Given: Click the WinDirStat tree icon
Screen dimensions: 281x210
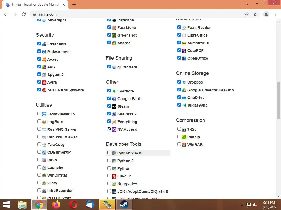Looking at the screenshot, I should (44, 175).
